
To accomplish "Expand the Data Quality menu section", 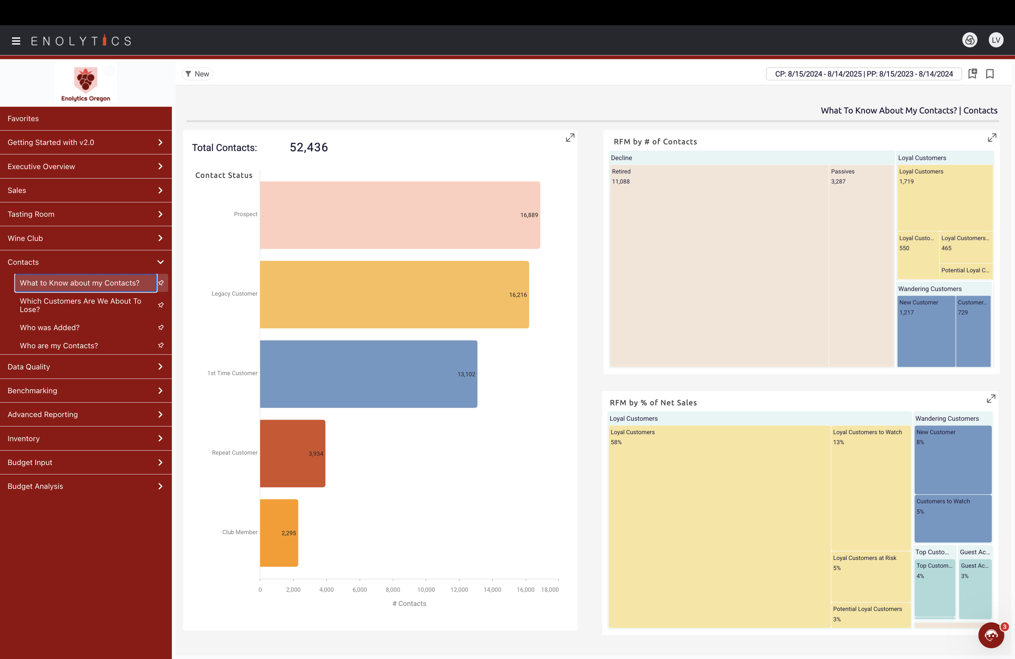I will pos(160,366).
